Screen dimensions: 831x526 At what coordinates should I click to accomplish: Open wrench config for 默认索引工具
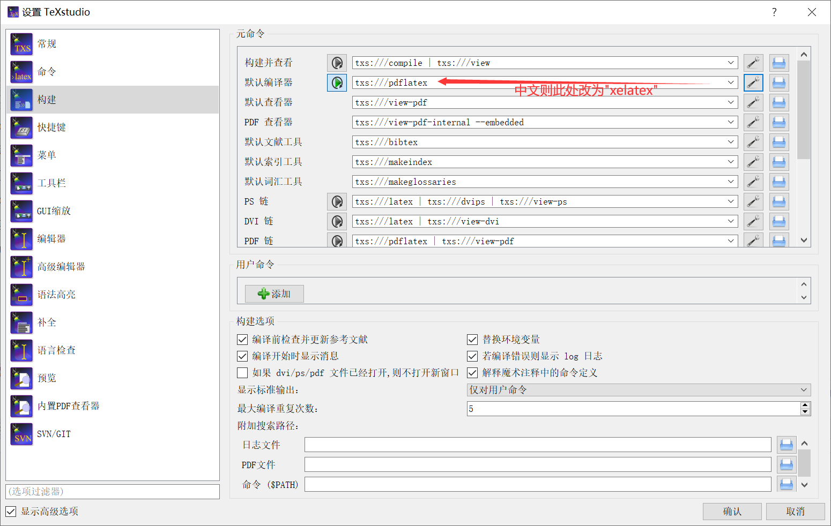coord(753,162)
